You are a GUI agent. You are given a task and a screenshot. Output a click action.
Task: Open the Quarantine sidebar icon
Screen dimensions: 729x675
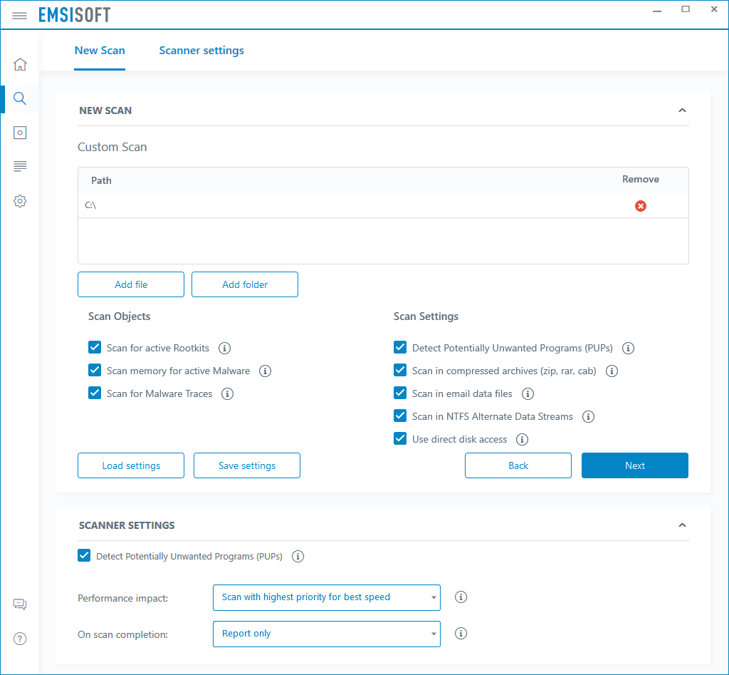click(x=20, y=133)
